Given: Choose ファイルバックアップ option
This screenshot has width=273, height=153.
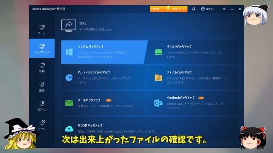Looking at the screenshot, I should coord(191,77).
